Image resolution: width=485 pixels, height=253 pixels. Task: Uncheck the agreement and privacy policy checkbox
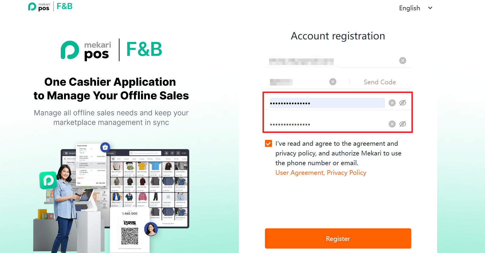[268, 143]
